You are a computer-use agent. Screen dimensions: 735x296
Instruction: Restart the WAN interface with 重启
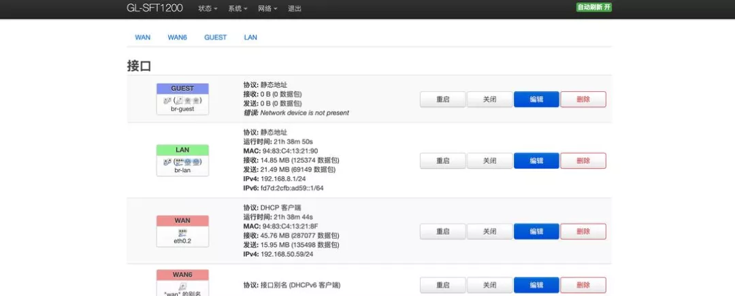(x=442, y=231)
